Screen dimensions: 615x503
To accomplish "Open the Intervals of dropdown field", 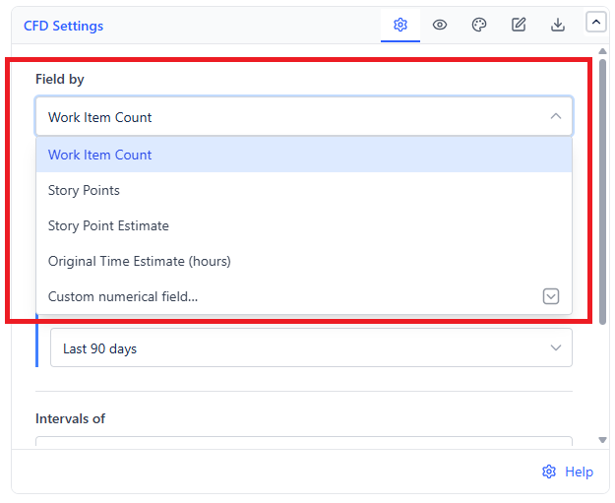I will coord(304,441).
